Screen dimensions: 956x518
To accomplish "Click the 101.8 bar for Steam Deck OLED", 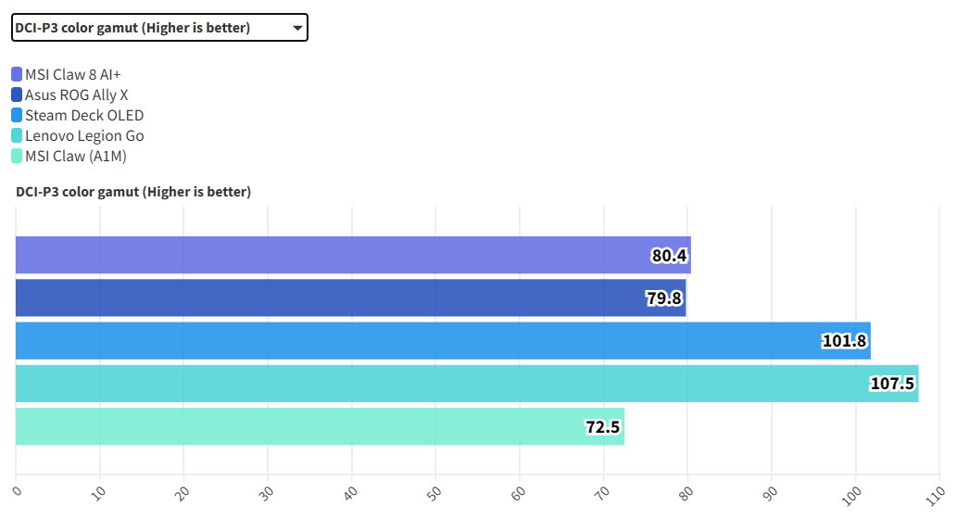I will tap(443, 340).
